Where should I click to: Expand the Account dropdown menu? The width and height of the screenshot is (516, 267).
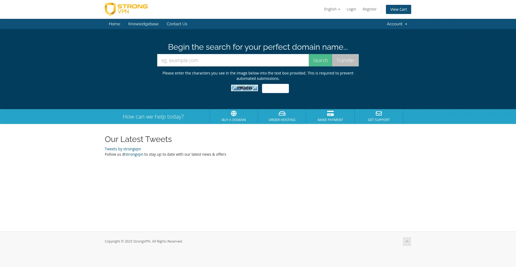coord(397,24)
